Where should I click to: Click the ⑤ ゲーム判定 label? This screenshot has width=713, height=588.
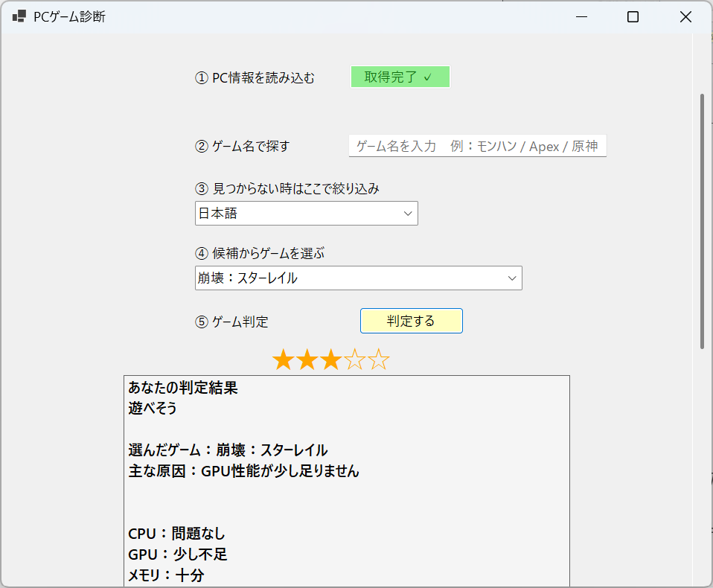(231, 322)
